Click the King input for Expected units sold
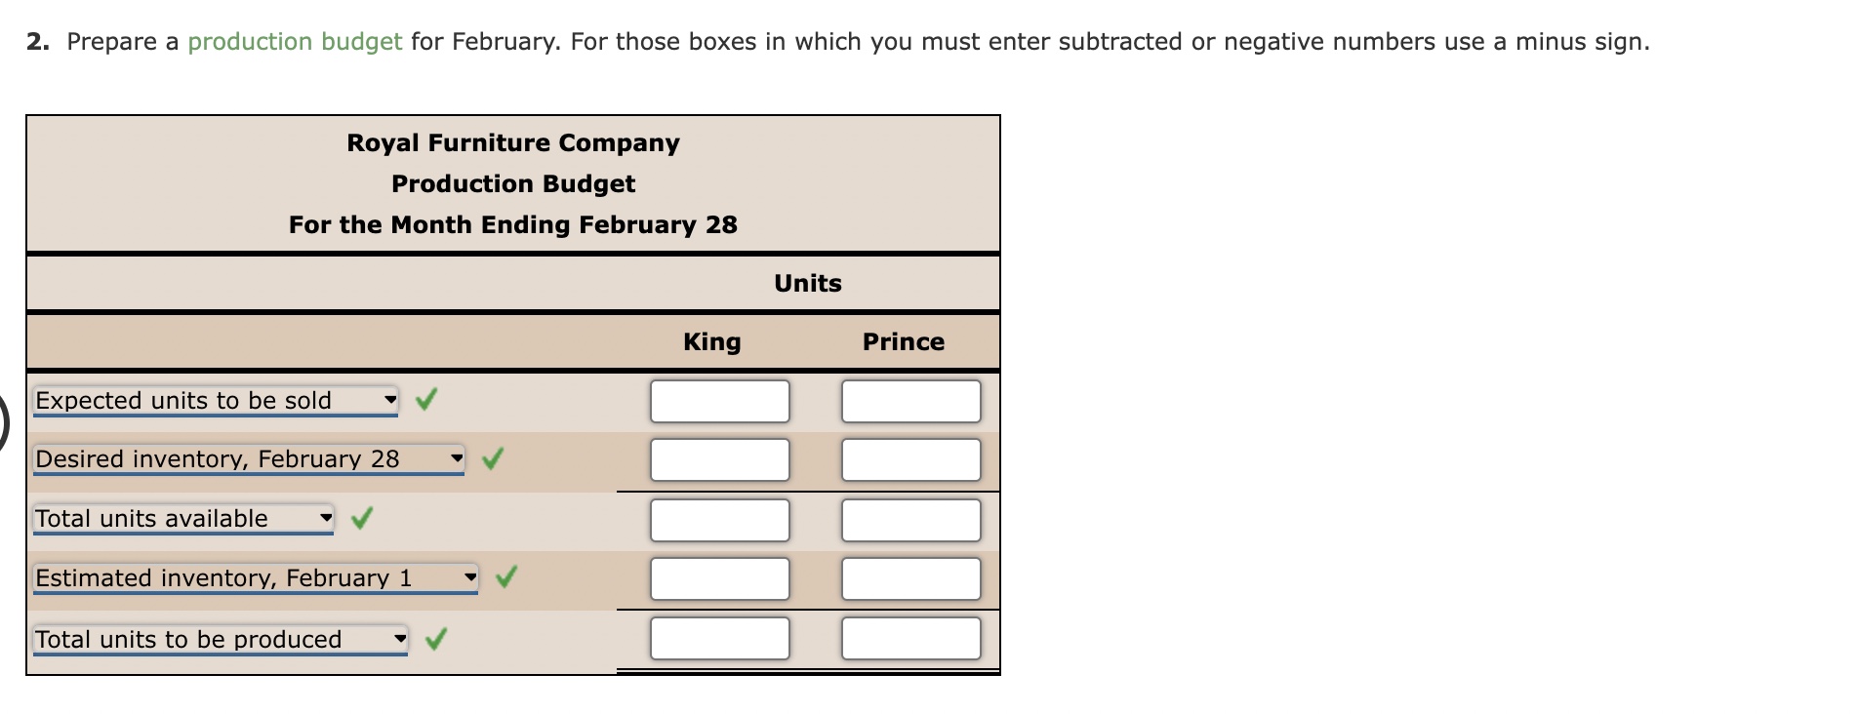 719,401
